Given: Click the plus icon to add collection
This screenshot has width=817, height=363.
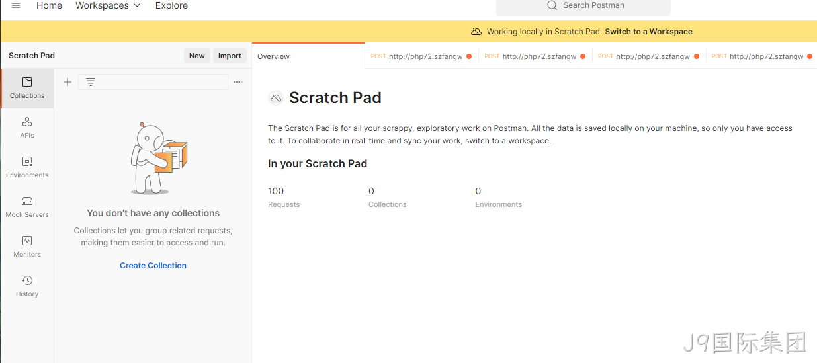Looking at the screenshot, I should pyautogui.click(x=67, y=82).
